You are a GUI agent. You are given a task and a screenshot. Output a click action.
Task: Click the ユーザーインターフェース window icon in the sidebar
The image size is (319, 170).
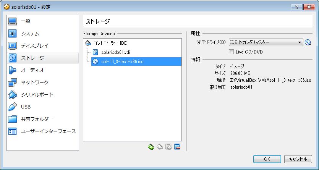click(13, 131)
